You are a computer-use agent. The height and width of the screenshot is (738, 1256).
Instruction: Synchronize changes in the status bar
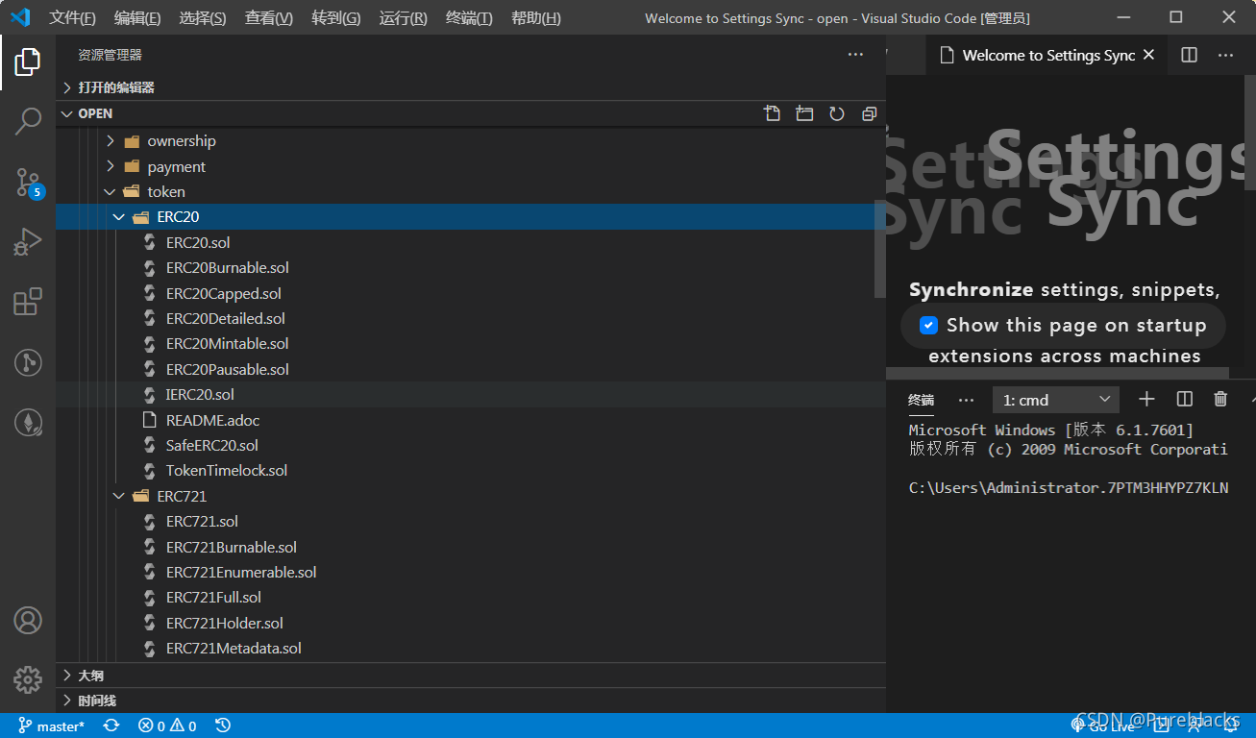coord(111,726)
